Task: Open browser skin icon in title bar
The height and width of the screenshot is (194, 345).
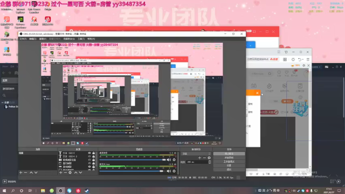Action: [286, 52]
